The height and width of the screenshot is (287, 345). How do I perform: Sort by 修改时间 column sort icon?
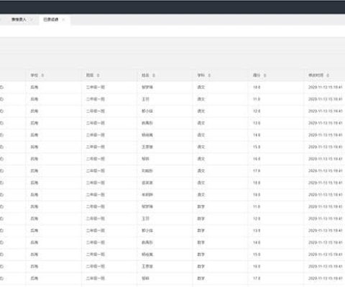point(328,75)
